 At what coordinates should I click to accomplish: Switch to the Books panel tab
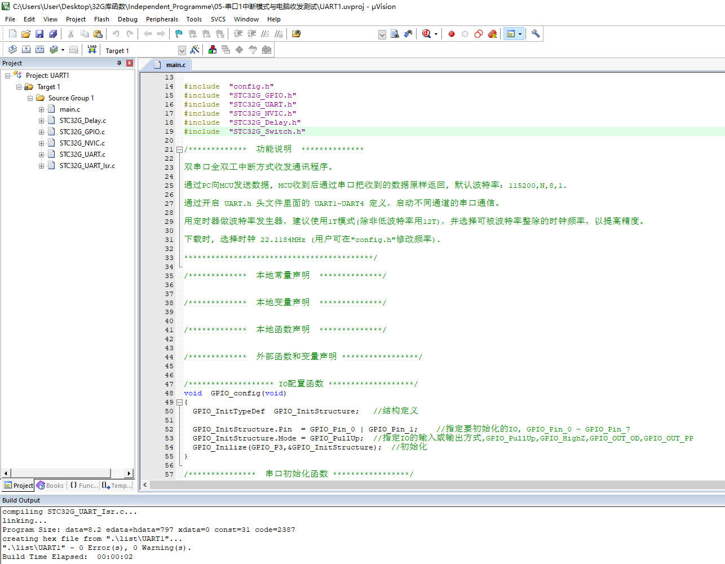click(50, 486)
